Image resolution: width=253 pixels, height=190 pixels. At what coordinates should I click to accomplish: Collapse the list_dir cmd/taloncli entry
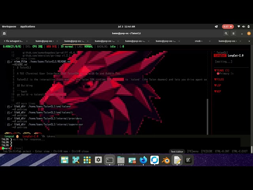(x=9, y=112)
